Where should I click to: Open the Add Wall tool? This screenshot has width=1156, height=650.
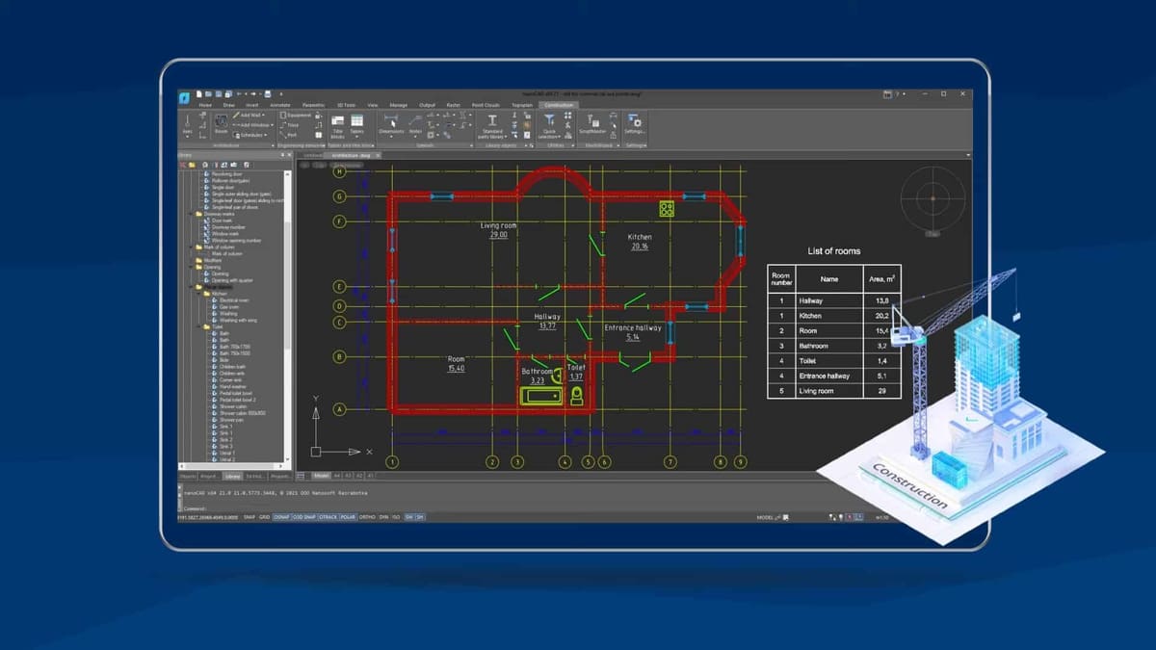click(248, 115)
